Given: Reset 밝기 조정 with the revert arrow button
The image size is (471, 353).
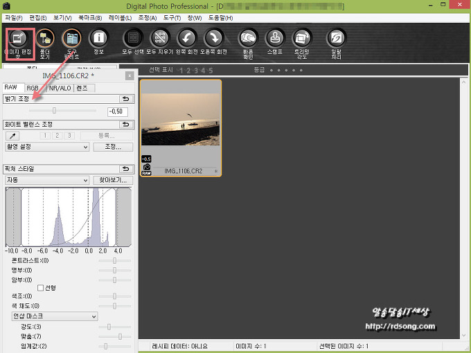Looking at the screenshot, I should coord(126,100).
